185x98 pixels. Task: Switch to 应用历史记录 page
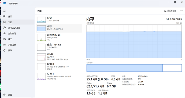[18, 28]
